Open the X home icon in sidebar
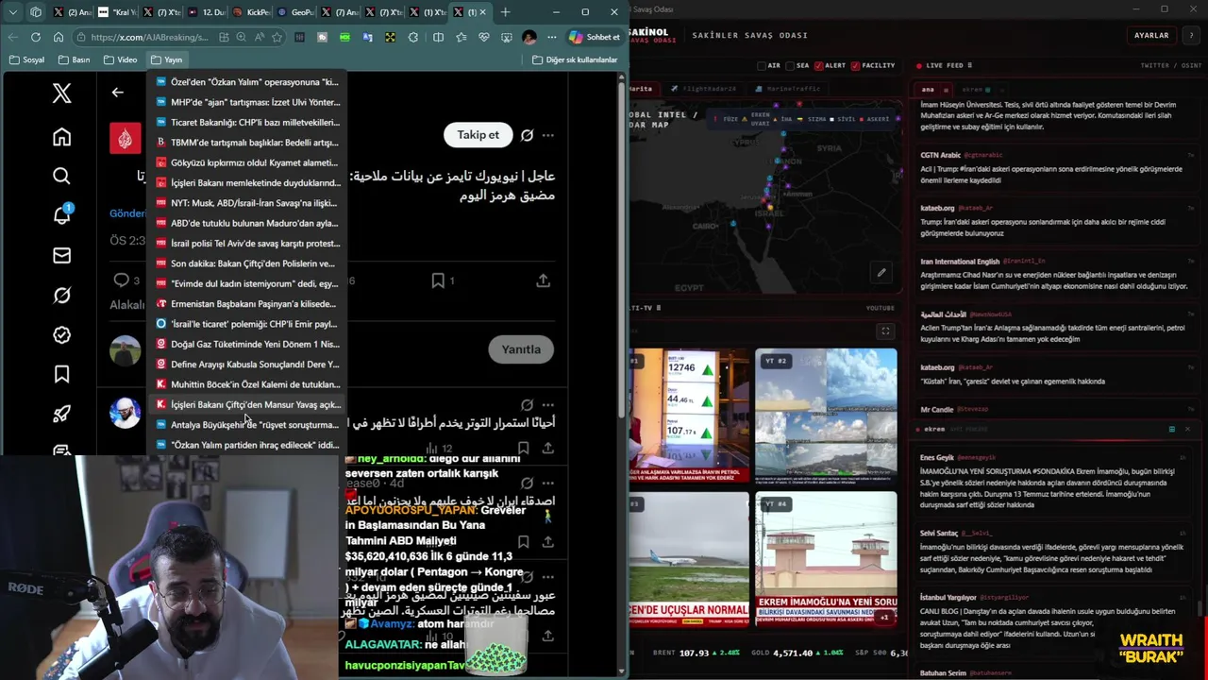The width and height of the screenshot is (1208, 680). [x=61, y=137]
